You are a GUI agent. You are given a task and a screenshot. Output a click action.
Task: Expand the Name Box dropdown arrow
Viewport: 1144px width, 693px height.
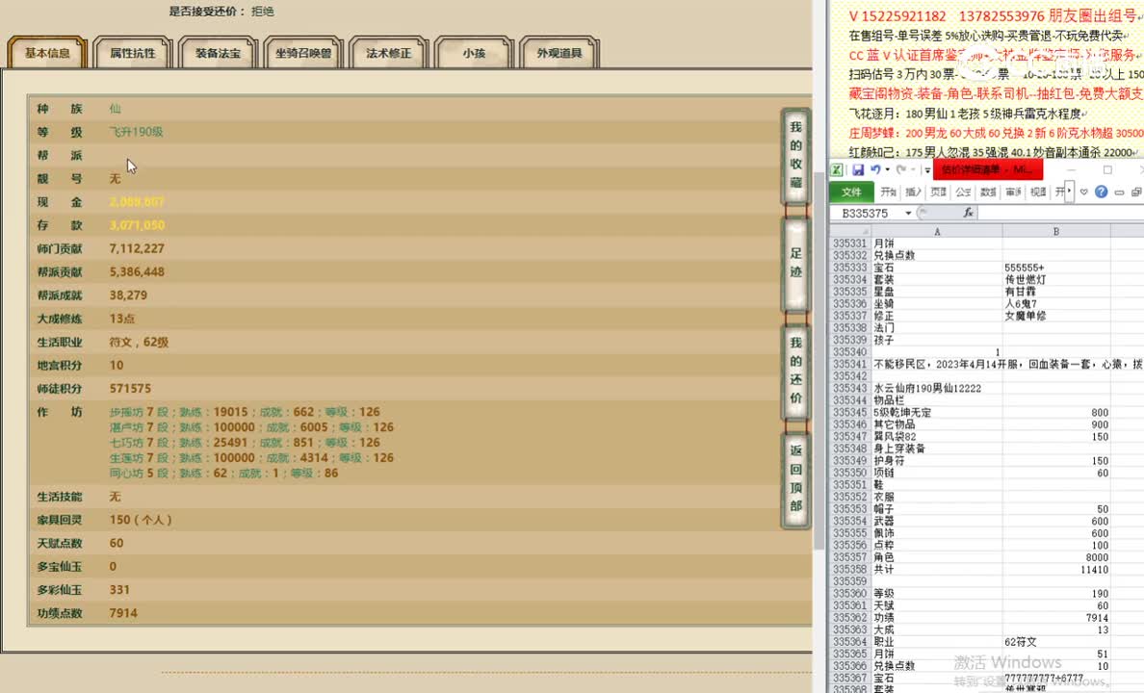[908, 213]
